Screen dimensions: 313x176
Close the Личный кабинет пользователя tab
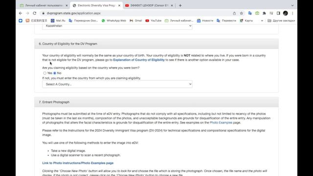pos(67,5)
